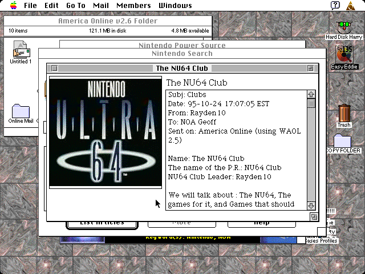Screen dimensions: 365x274
Task: Click the More button in Nintendo Search window
Action: click(x=182, y=224)
